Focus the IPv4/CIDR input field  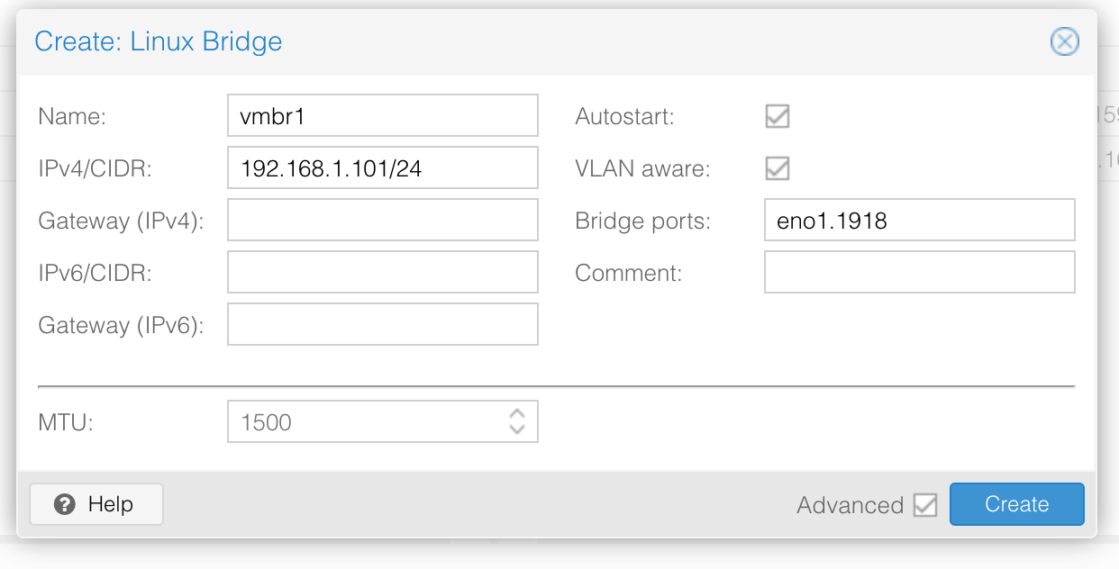382,168
